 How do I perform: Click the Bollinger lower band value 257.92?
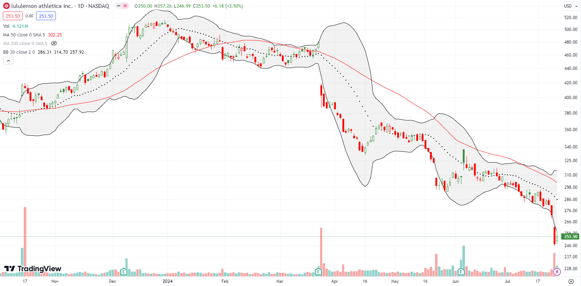77,52
